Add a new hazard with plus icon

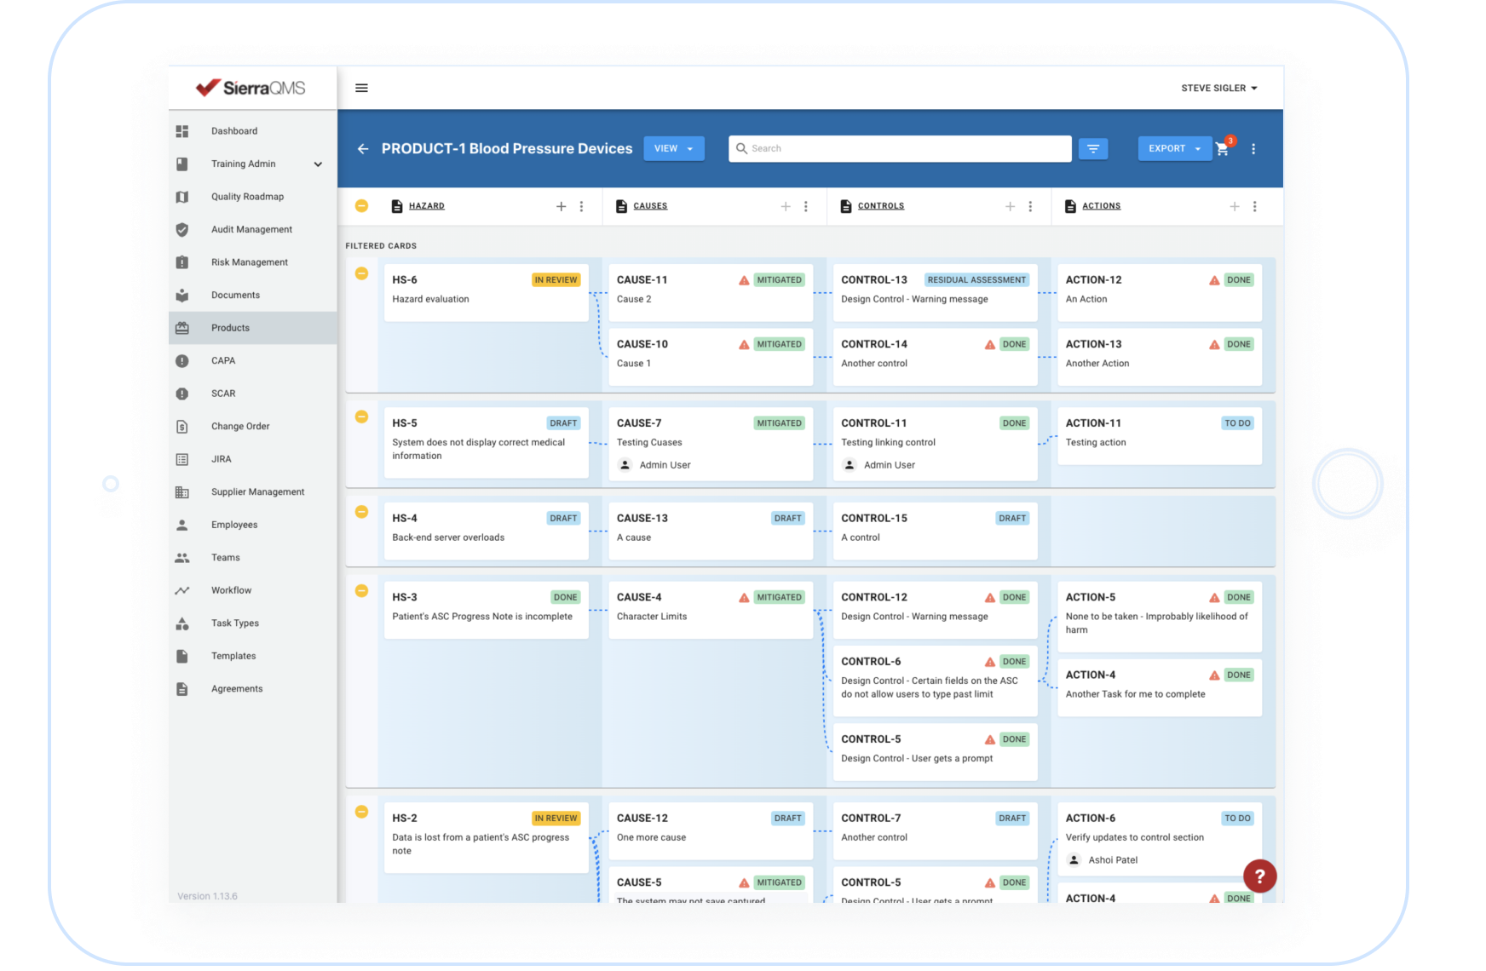(561, 206)
